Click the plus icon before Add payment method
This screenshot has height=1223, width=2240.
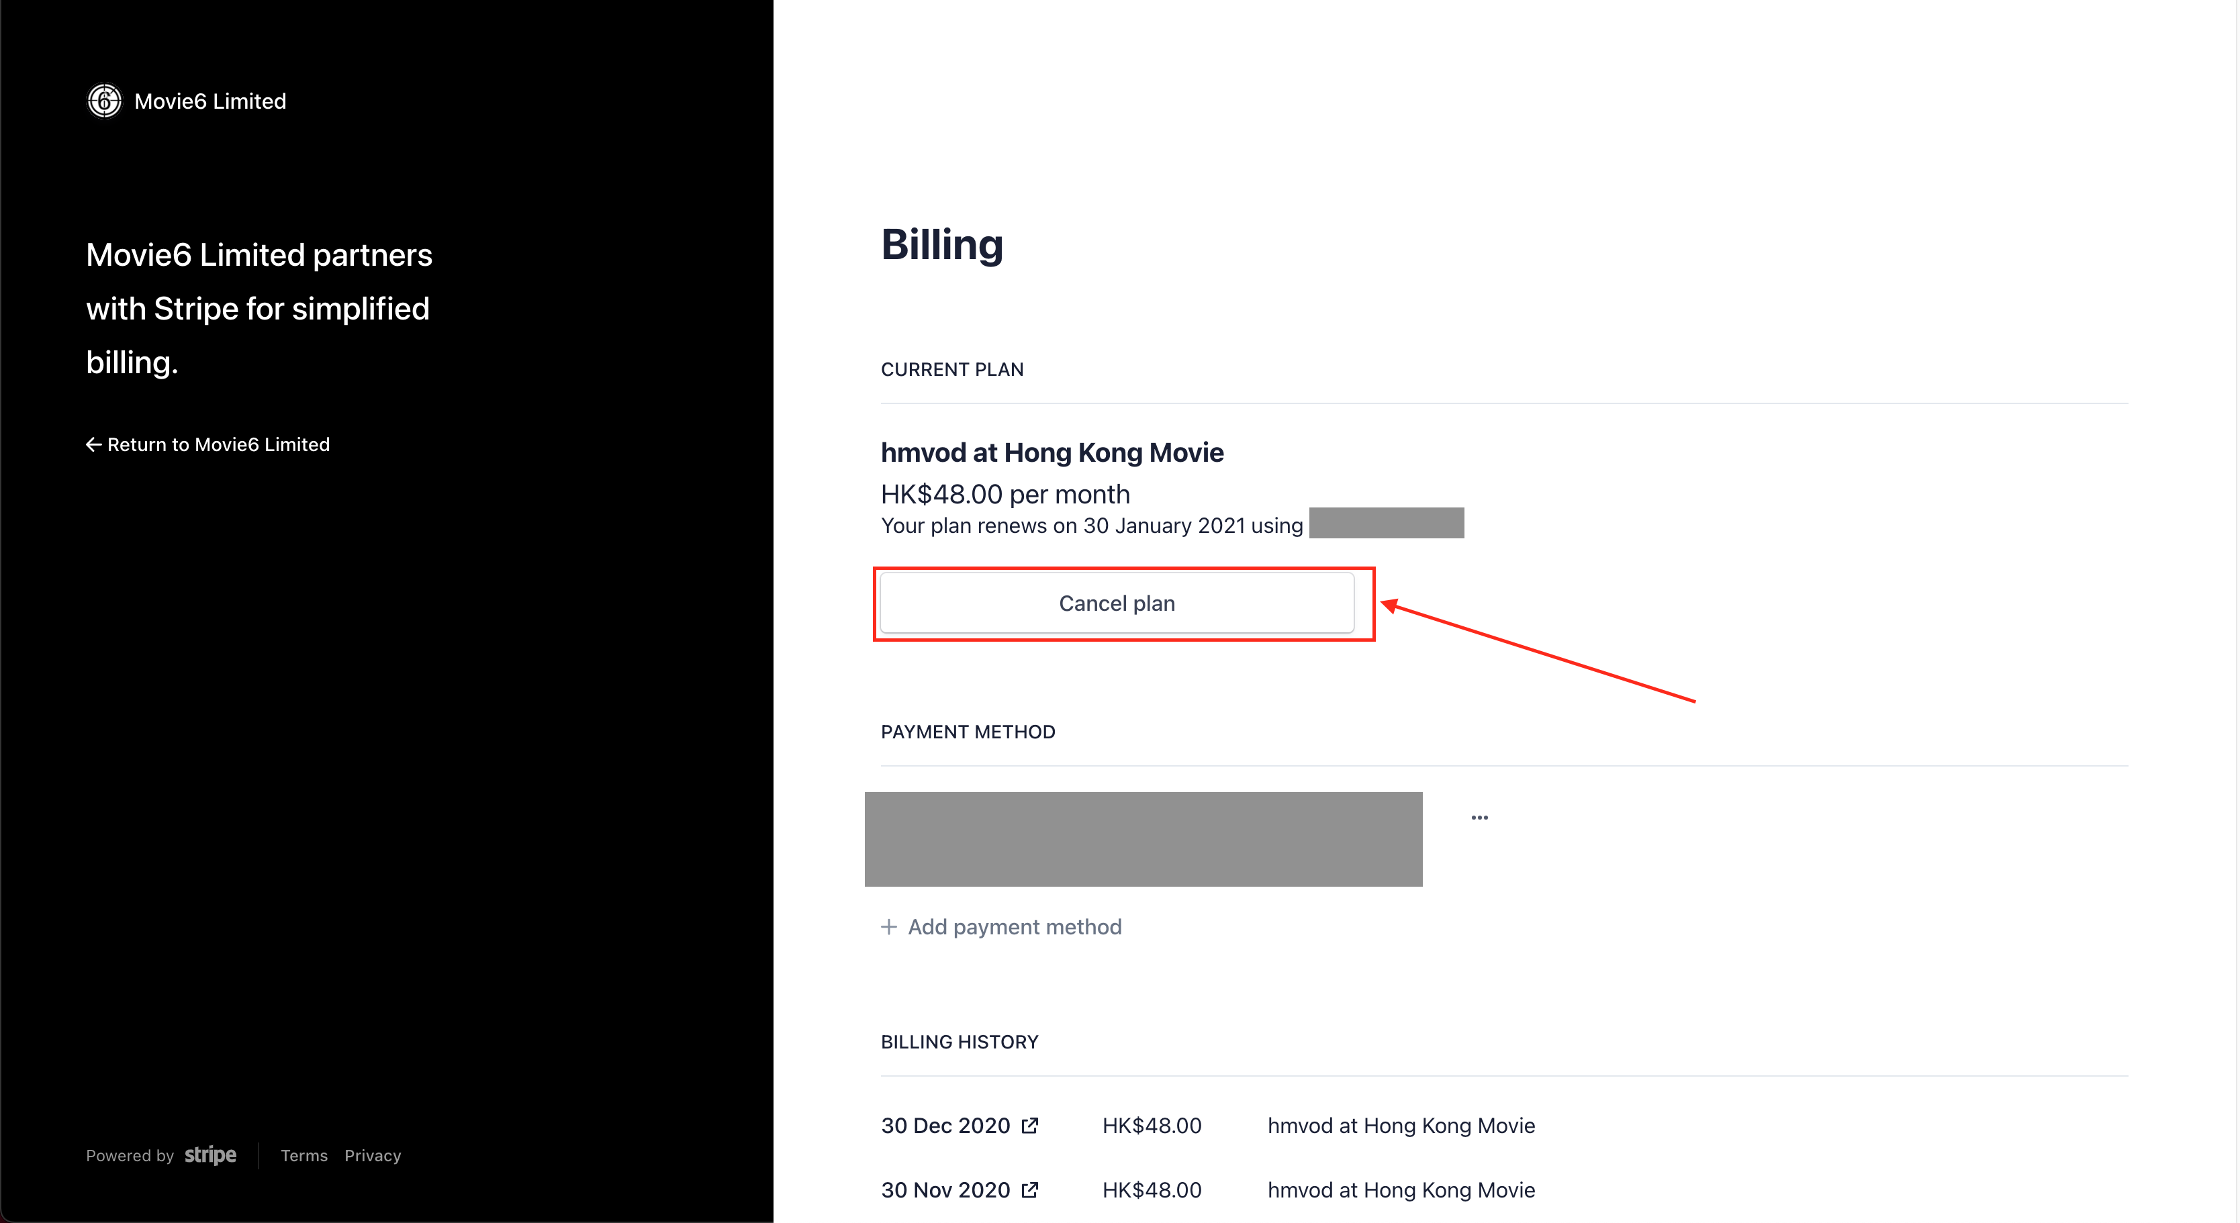(x=889, y=926)
